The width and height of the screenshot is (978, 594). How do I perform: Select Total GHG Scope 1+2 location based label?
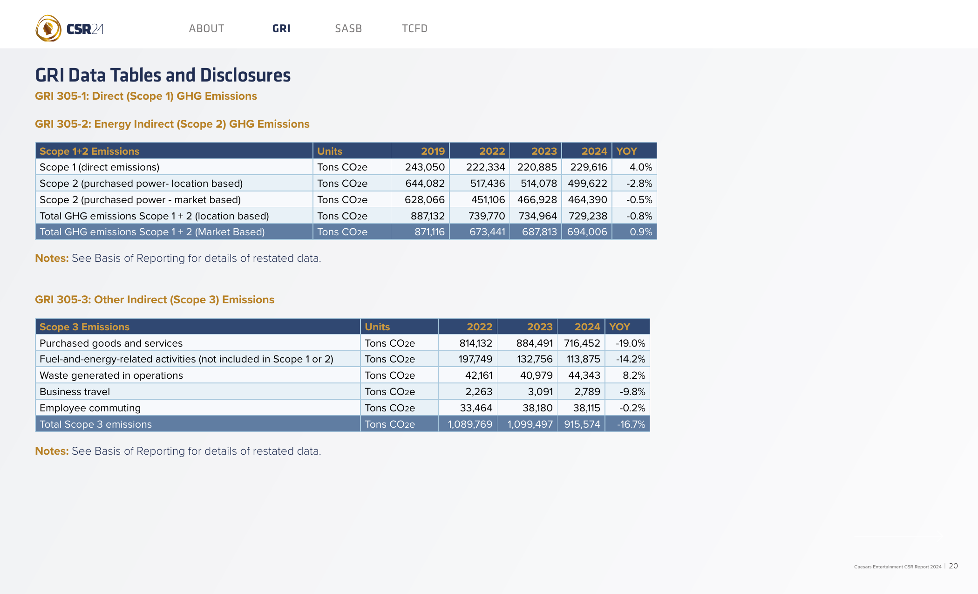coord(154,216)
